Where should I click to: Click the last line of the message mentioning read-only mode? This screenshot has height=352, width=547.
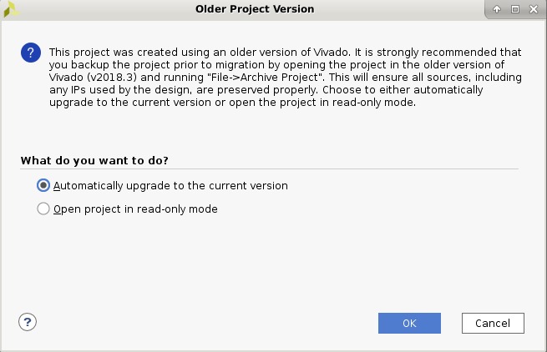(x=232, y=103)
